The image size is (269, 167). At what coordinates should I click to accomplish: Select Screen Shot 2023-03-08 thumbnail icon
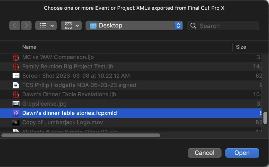[16, 76]
